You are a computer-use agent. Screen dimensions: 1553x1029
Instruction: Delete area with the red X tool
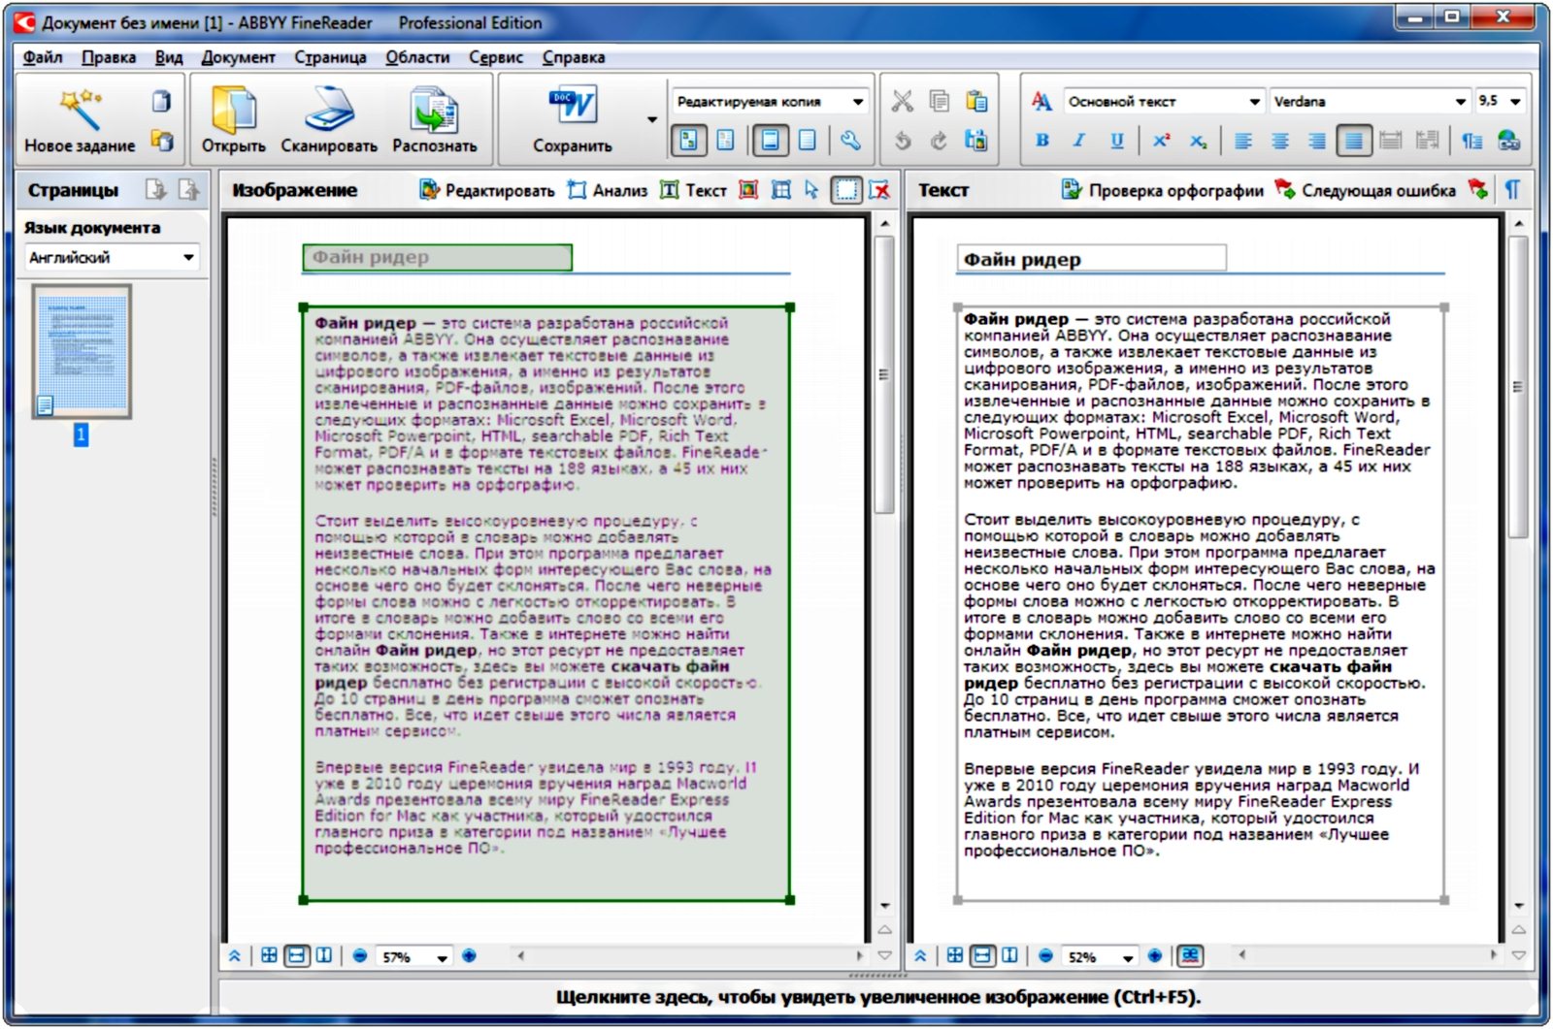879,190
